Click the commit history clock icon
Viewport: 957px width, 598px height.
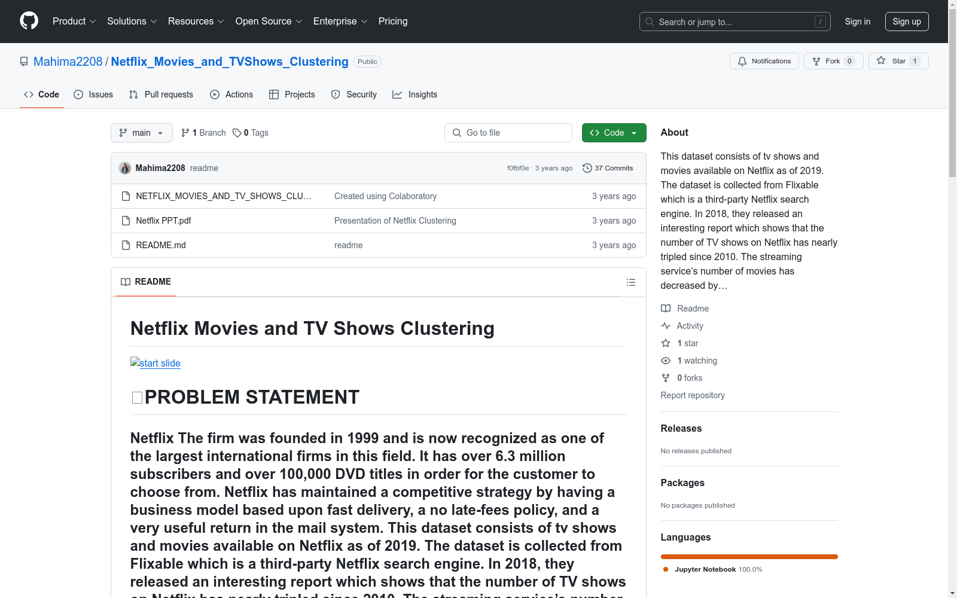tap(587, 168)
